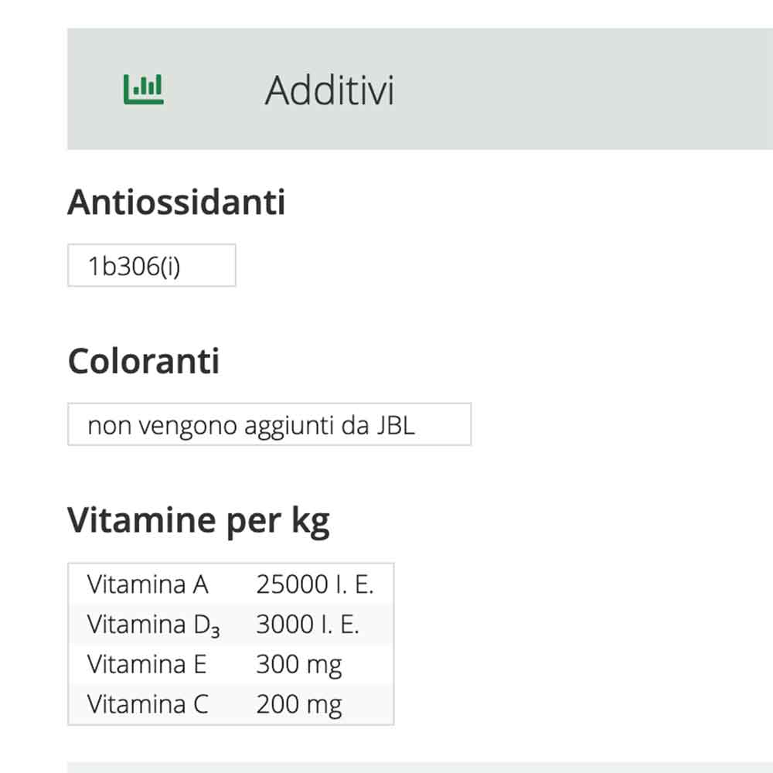Viewport: 773px width, 773px height.
Task: Select the Vitamina D3 row
Action: 232,624
